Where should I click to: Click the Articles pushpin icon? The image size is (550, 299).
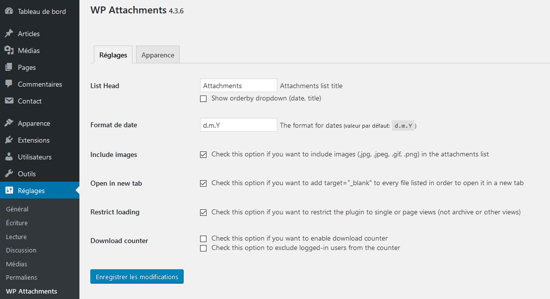tap(9, 33)
